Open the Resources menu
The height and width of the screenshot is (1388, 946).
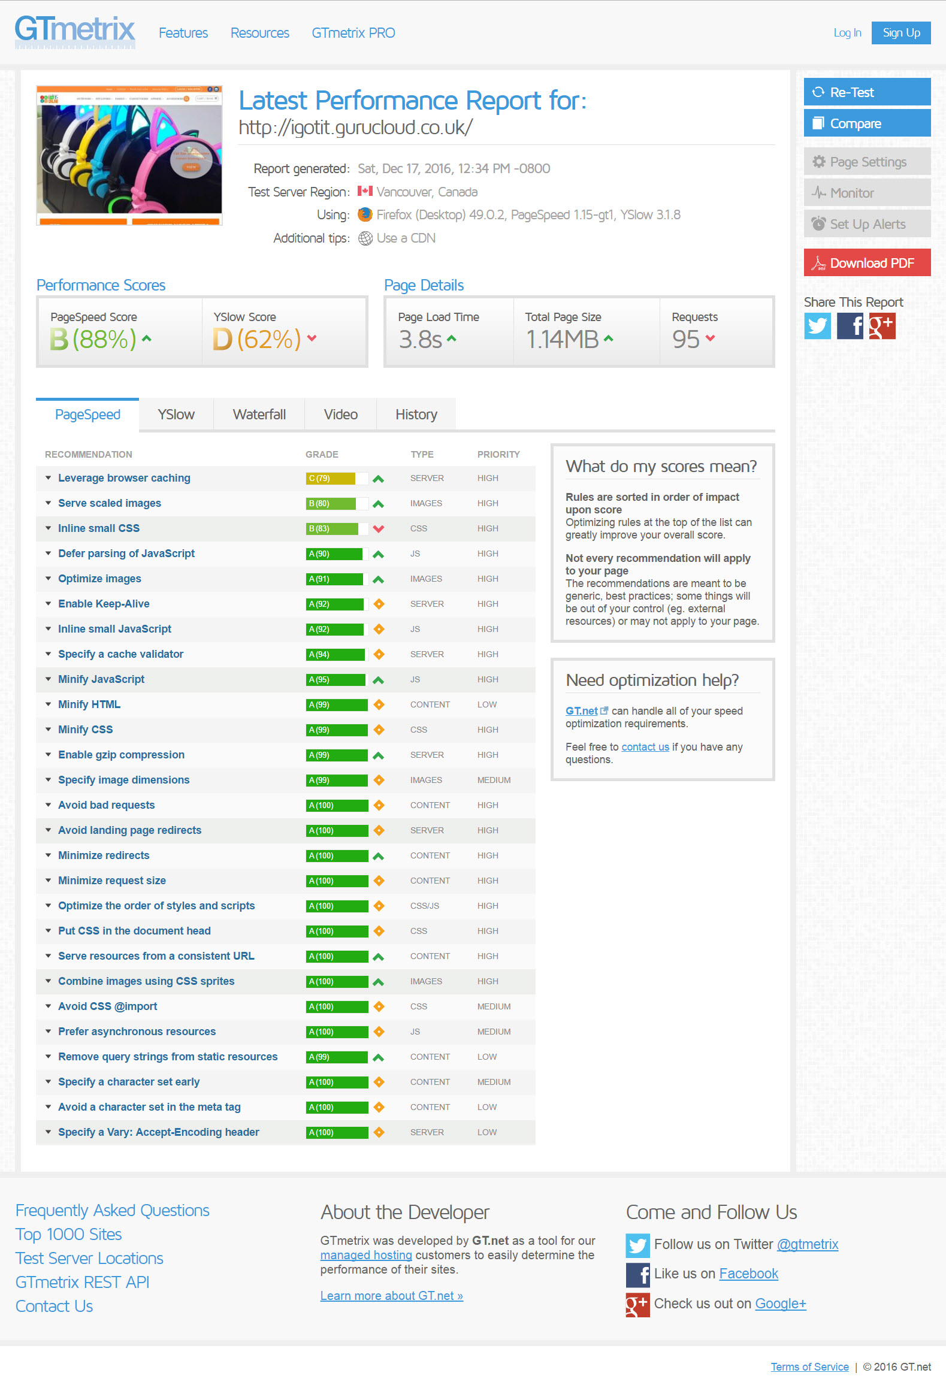(259, 33)
